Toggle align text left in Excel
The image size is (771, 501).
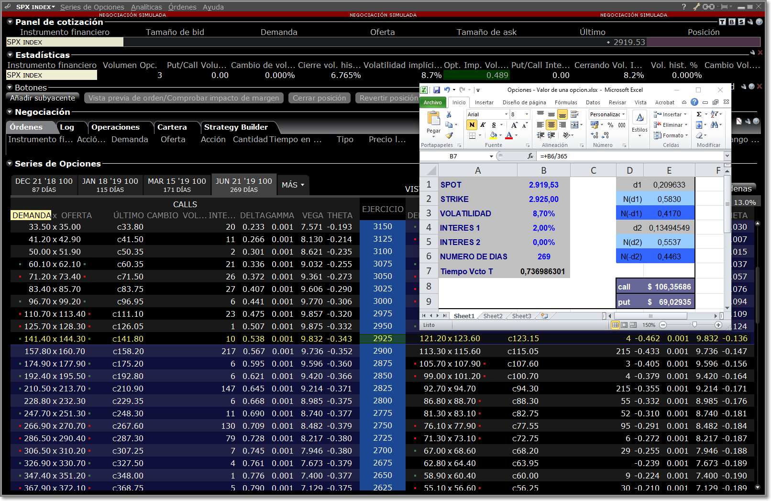[x=540, y=125]
